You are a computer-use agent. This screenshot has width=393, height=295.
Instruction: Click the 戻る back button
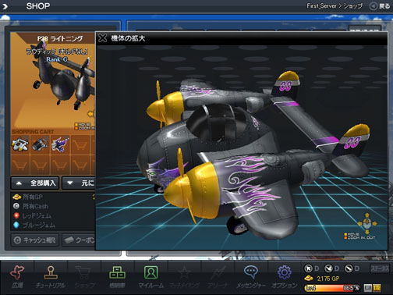tap(380, 6)
